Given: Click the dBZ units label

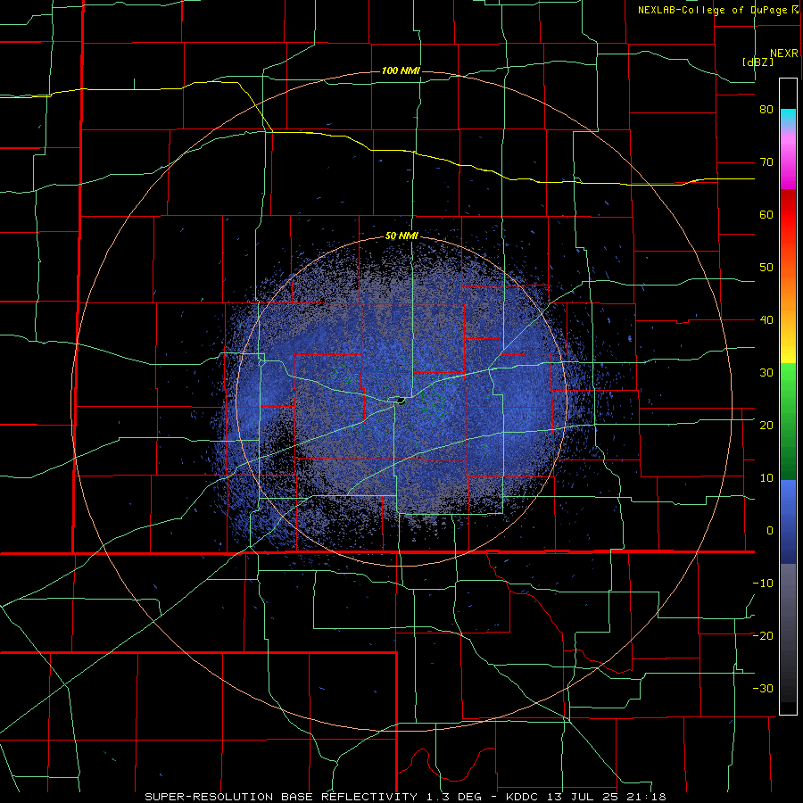Looking at the screenshot, I should coord(757,62).
